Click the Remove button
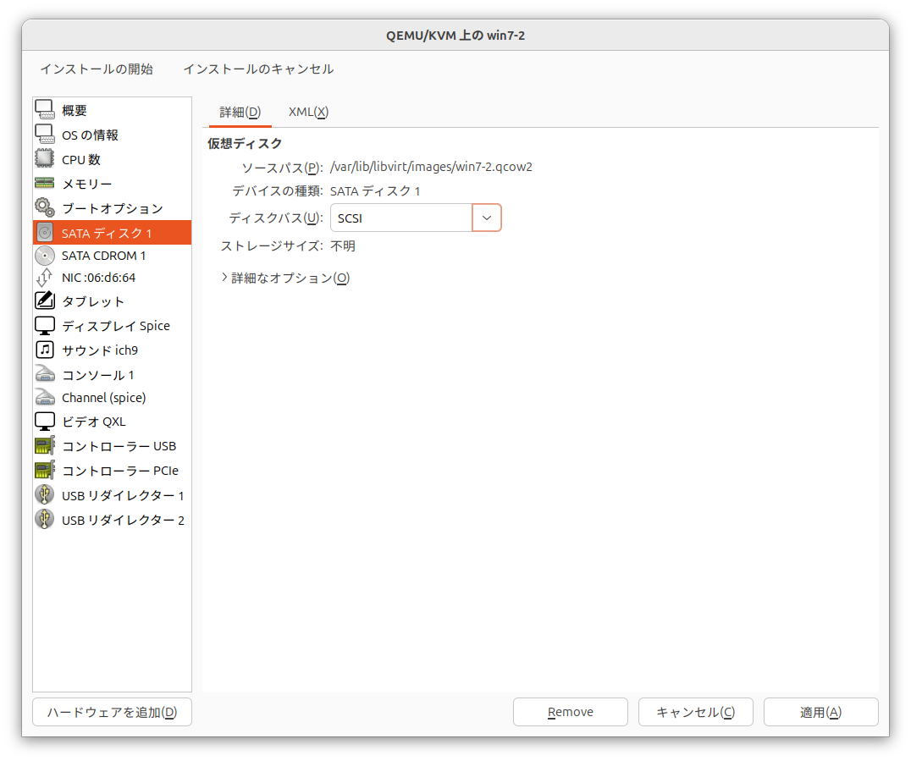The width and height of the screenshot is (911, 761). coord(571,712)
